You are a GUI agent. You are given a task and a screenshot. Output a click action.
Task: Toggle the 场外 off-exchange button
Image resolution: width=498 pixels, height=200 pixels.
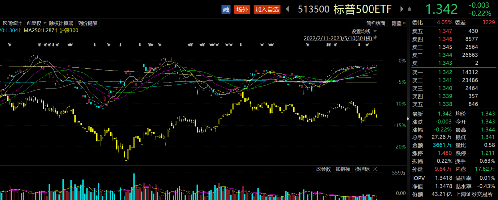(x=242, y=9)
